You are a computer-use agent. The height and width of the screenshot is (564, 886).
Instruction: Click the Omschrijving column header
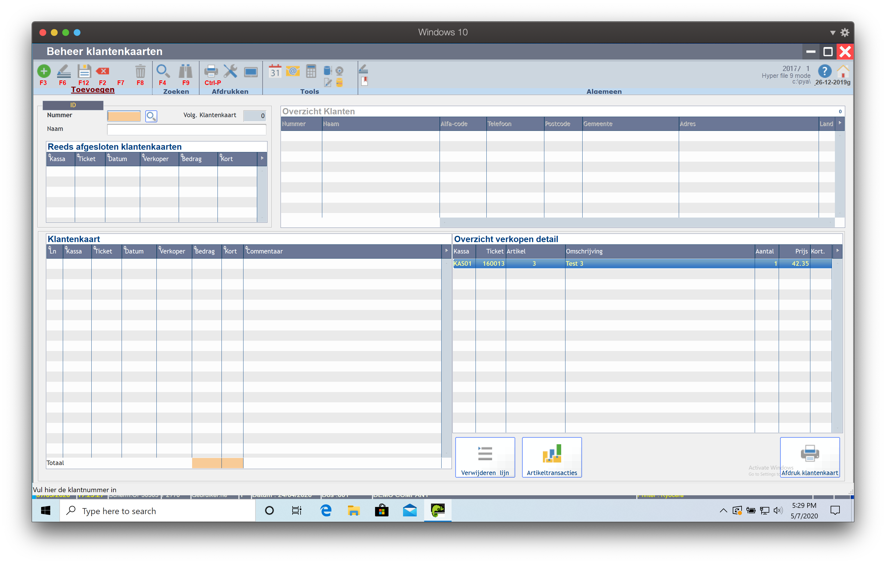point(584,251)
